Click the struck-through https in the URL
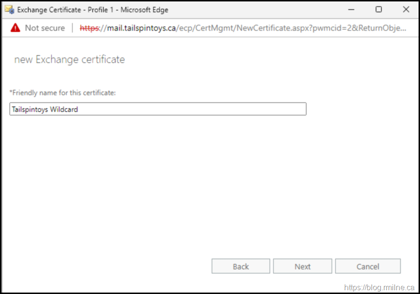 point(89,28)
